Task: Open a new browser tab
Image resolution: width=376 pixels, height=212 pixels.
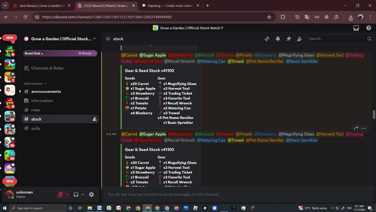Action: coord(208,5)
